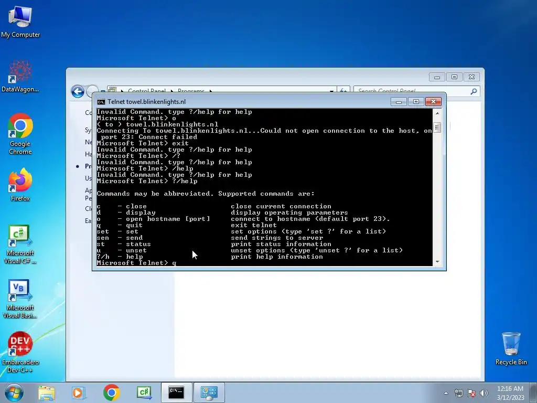Click 'Commands may be abbreviated' text line
Screen dimensions: 537x403
(x=206, y=194)
